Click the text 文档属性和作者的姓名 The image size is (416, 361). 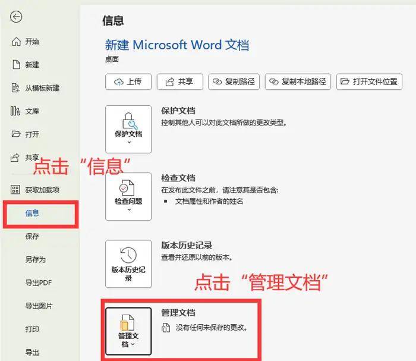209,202
